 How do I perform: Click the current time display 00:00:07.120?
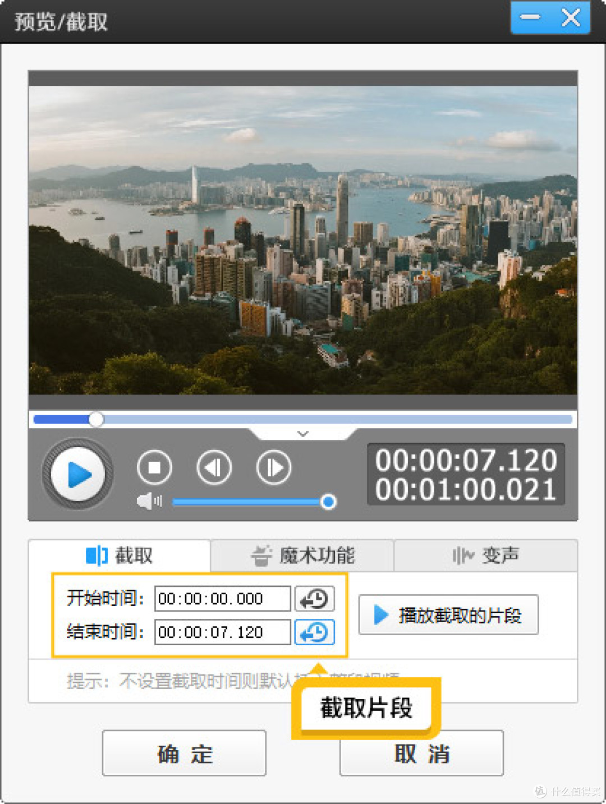(x=466, y=460)
